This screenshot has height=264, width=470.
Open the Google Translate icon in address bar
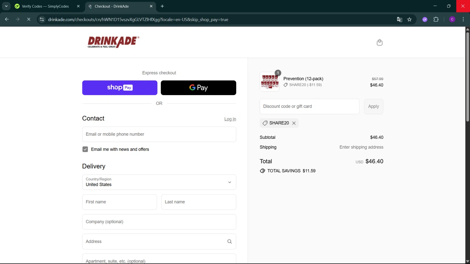399,19
